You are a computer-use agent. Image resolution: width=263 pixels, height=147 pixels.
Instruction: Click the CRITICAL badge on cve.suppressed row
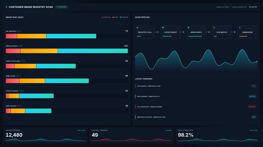coord(252,107)
